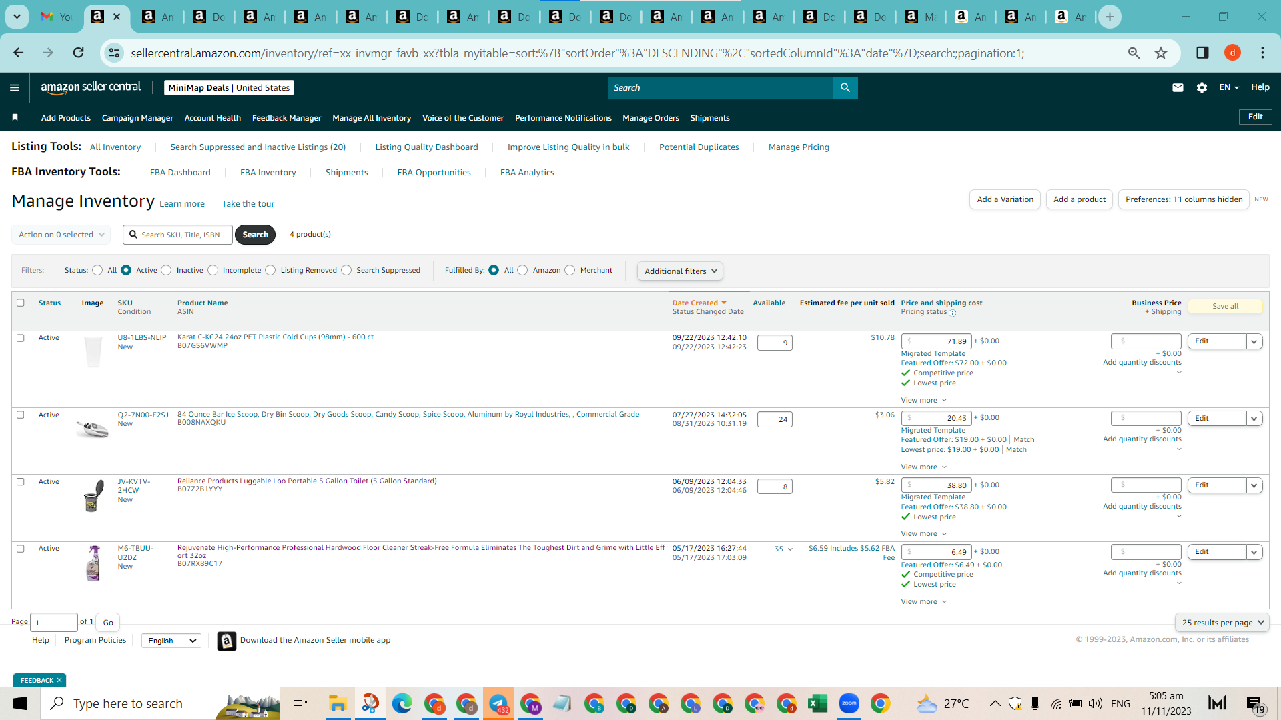1281x720 pixels.
Task: Open the Gmail browser tab
Action: (56, 17)
